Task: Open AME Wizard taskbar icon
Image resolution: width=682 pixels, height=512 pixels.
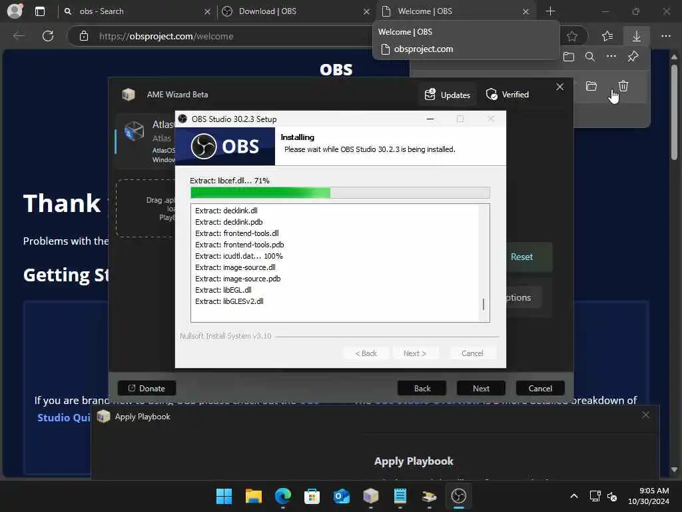Action: coord(370,496)
